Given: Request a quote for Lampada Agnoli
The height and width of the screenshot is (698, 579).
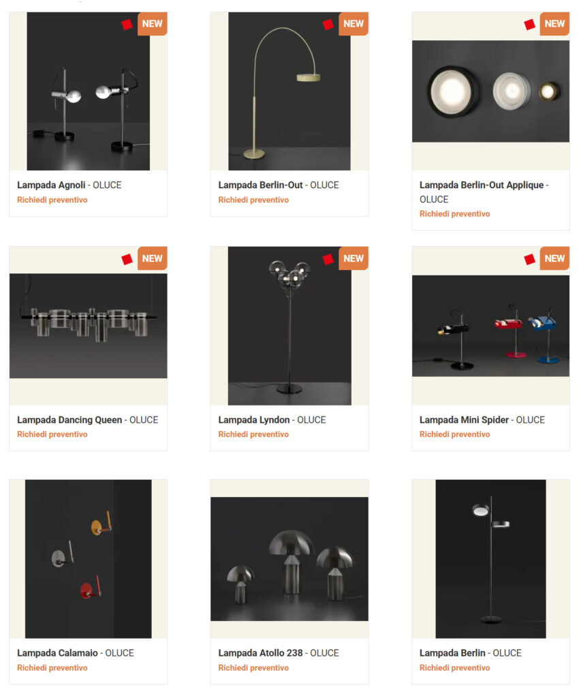Looking at the screenshot, I should tap(52, 200).
